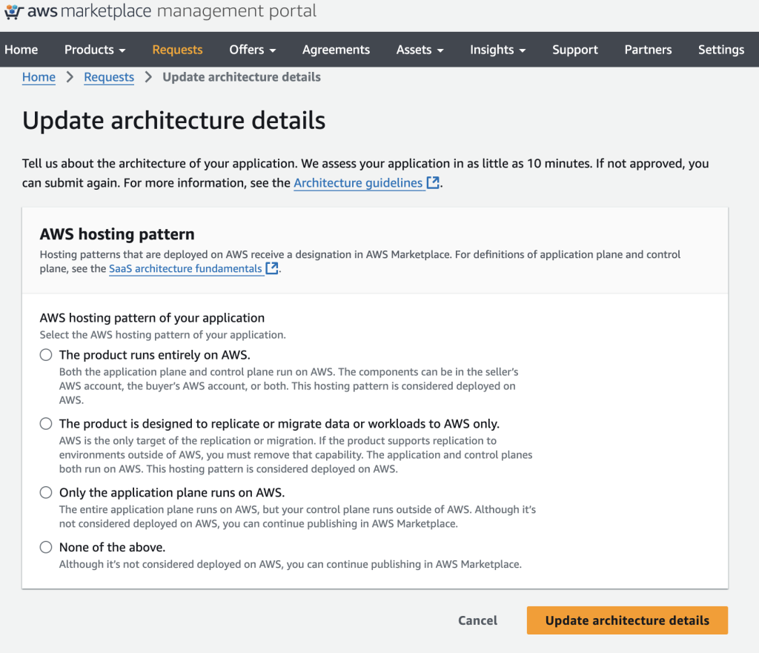Click the 'The entire application plane runs on AWS' description

[x=297, y=517]
